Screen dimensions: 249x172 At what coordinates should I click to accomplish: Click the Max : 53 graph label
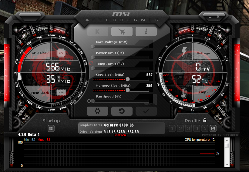(x=44, y=140)
